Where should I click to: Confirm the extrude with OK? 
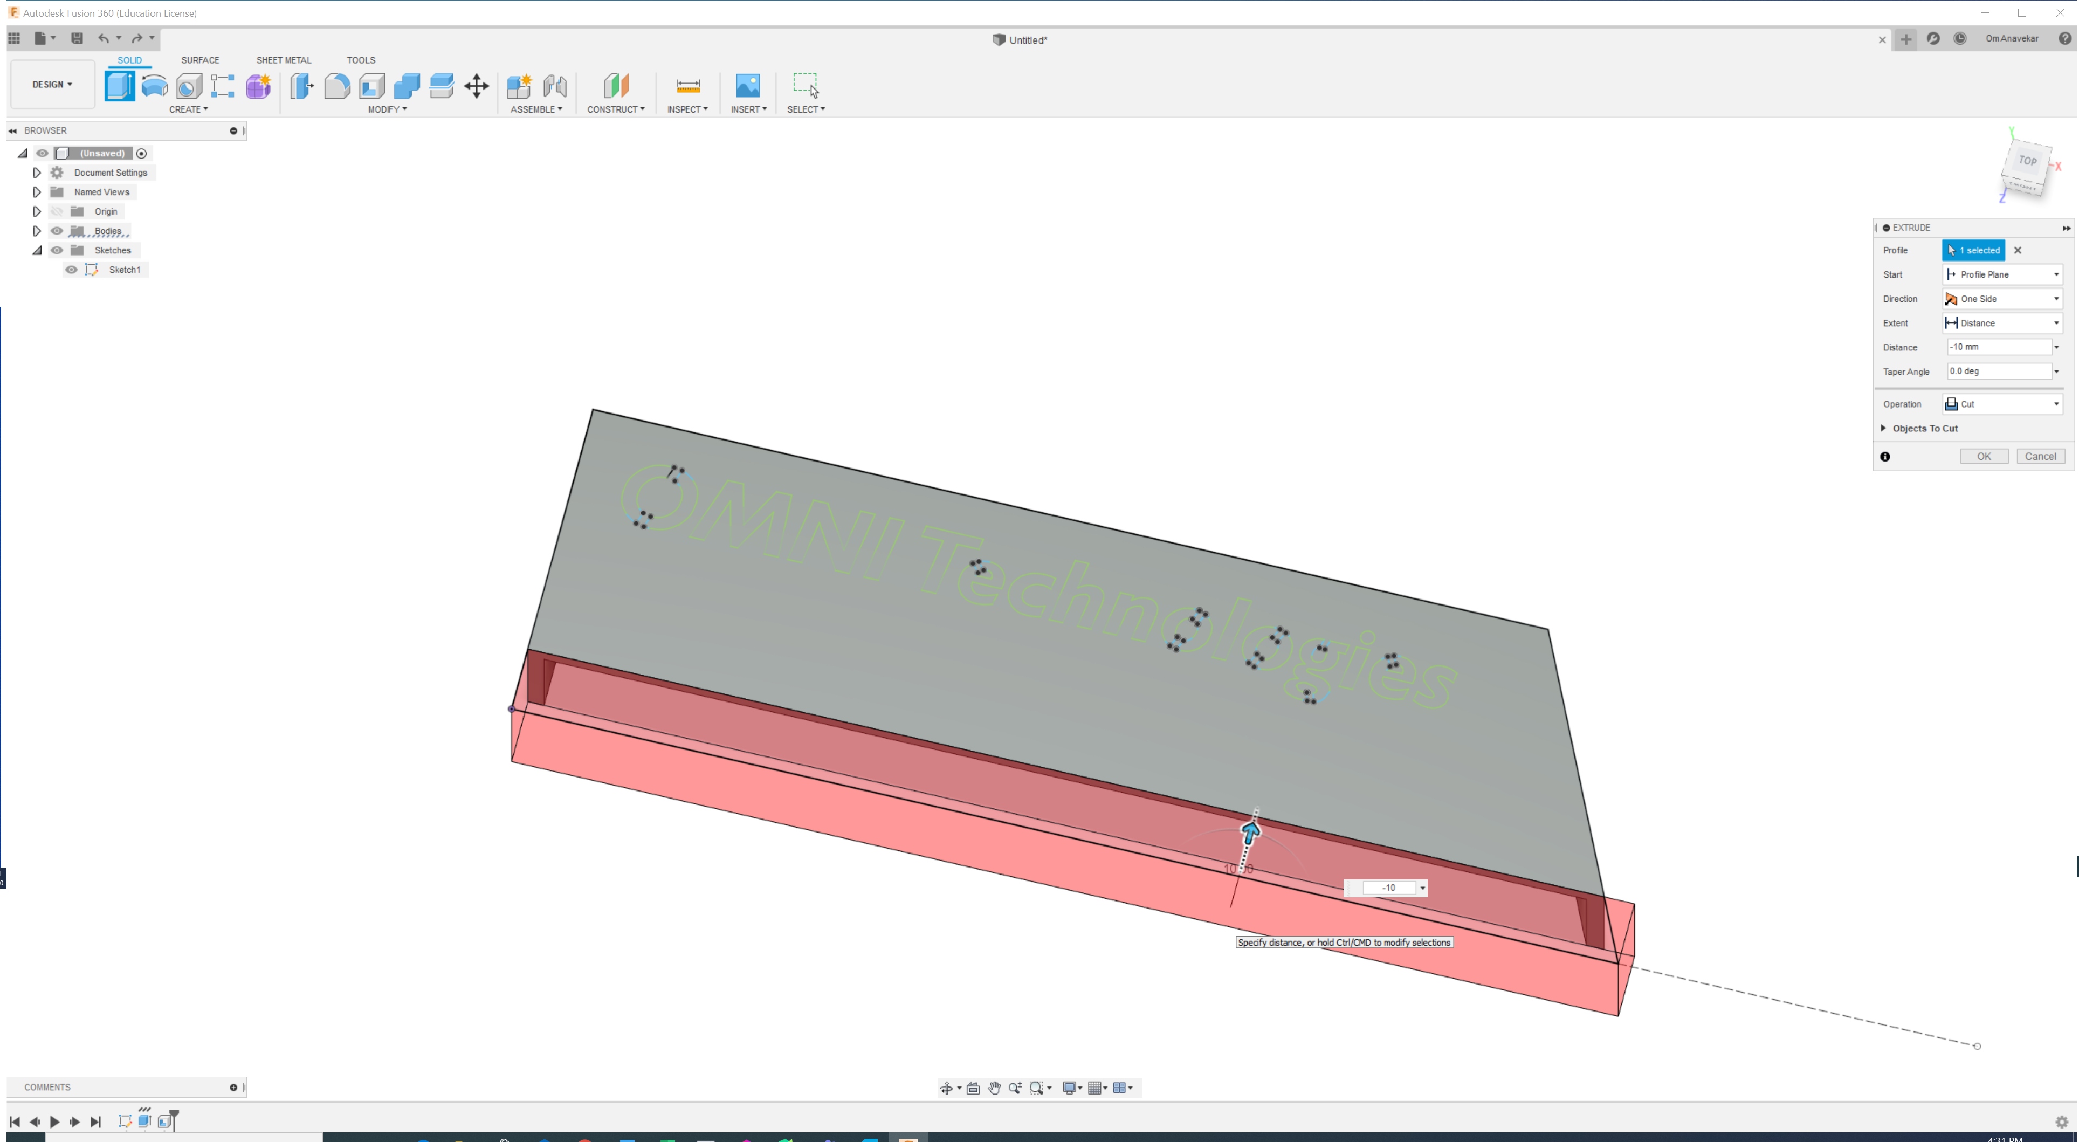(x=1984, y=456)
